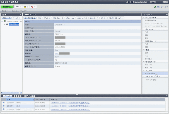
Task: Switch to the サーバ tab
Action: click(16, 18)
